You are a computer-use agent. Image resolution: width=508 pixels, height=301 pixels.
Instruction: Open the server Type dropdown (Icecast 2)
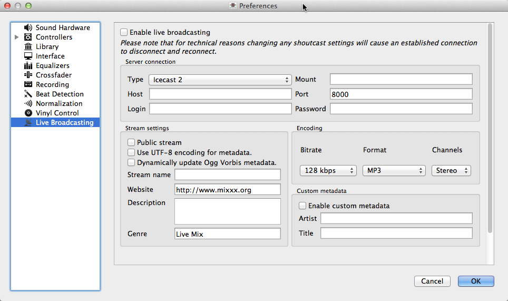220,80
